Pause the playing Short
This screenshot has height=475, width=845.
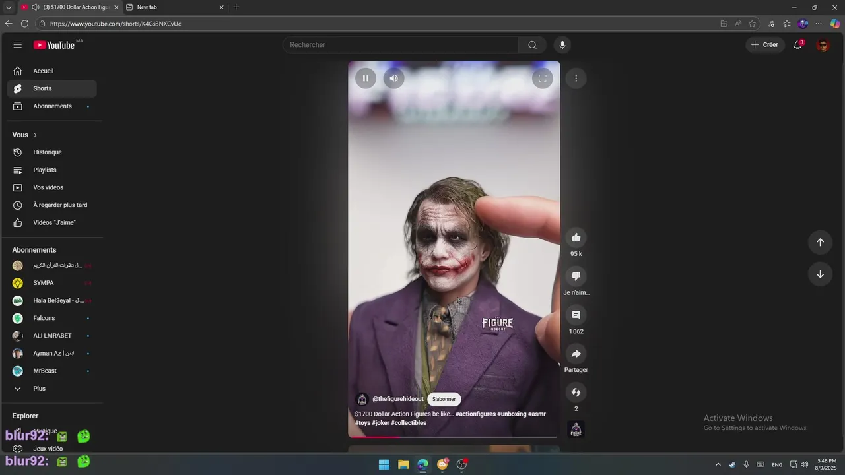point(365,78)
